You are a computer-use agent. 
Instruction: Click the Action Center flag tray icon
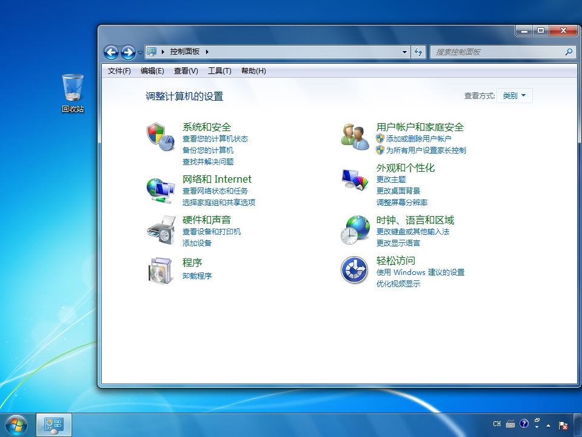(563, 425)
